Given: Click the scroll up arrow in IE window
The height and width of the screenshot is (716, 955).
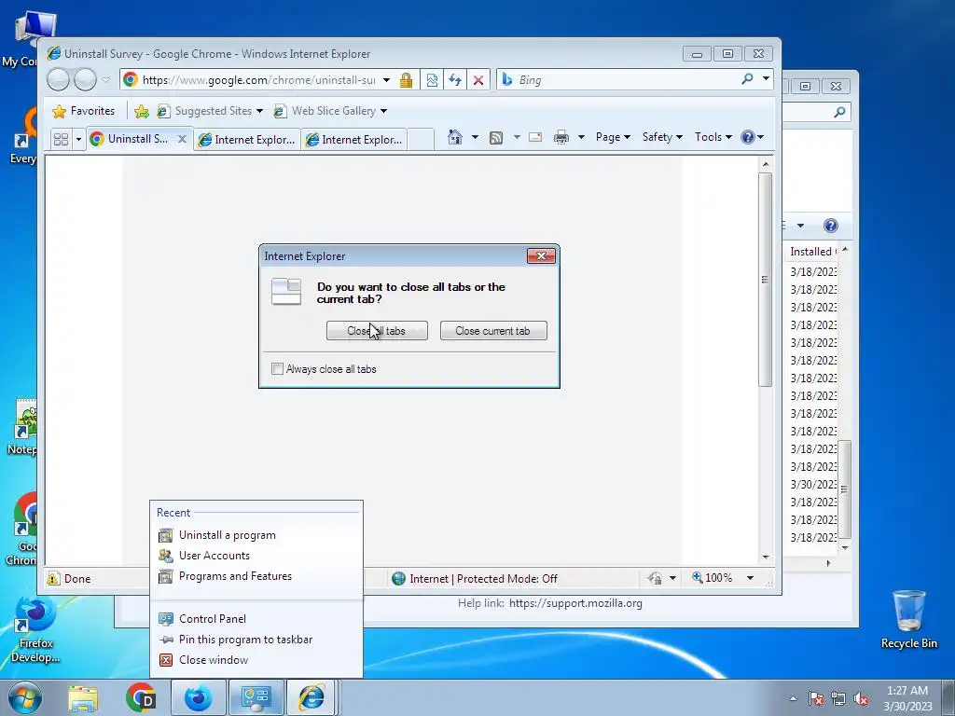Looking at the screenshot, I should coord(766,164).
